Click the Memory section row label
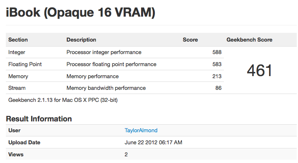The image size is (298, 163). click(x=18, y=77)
